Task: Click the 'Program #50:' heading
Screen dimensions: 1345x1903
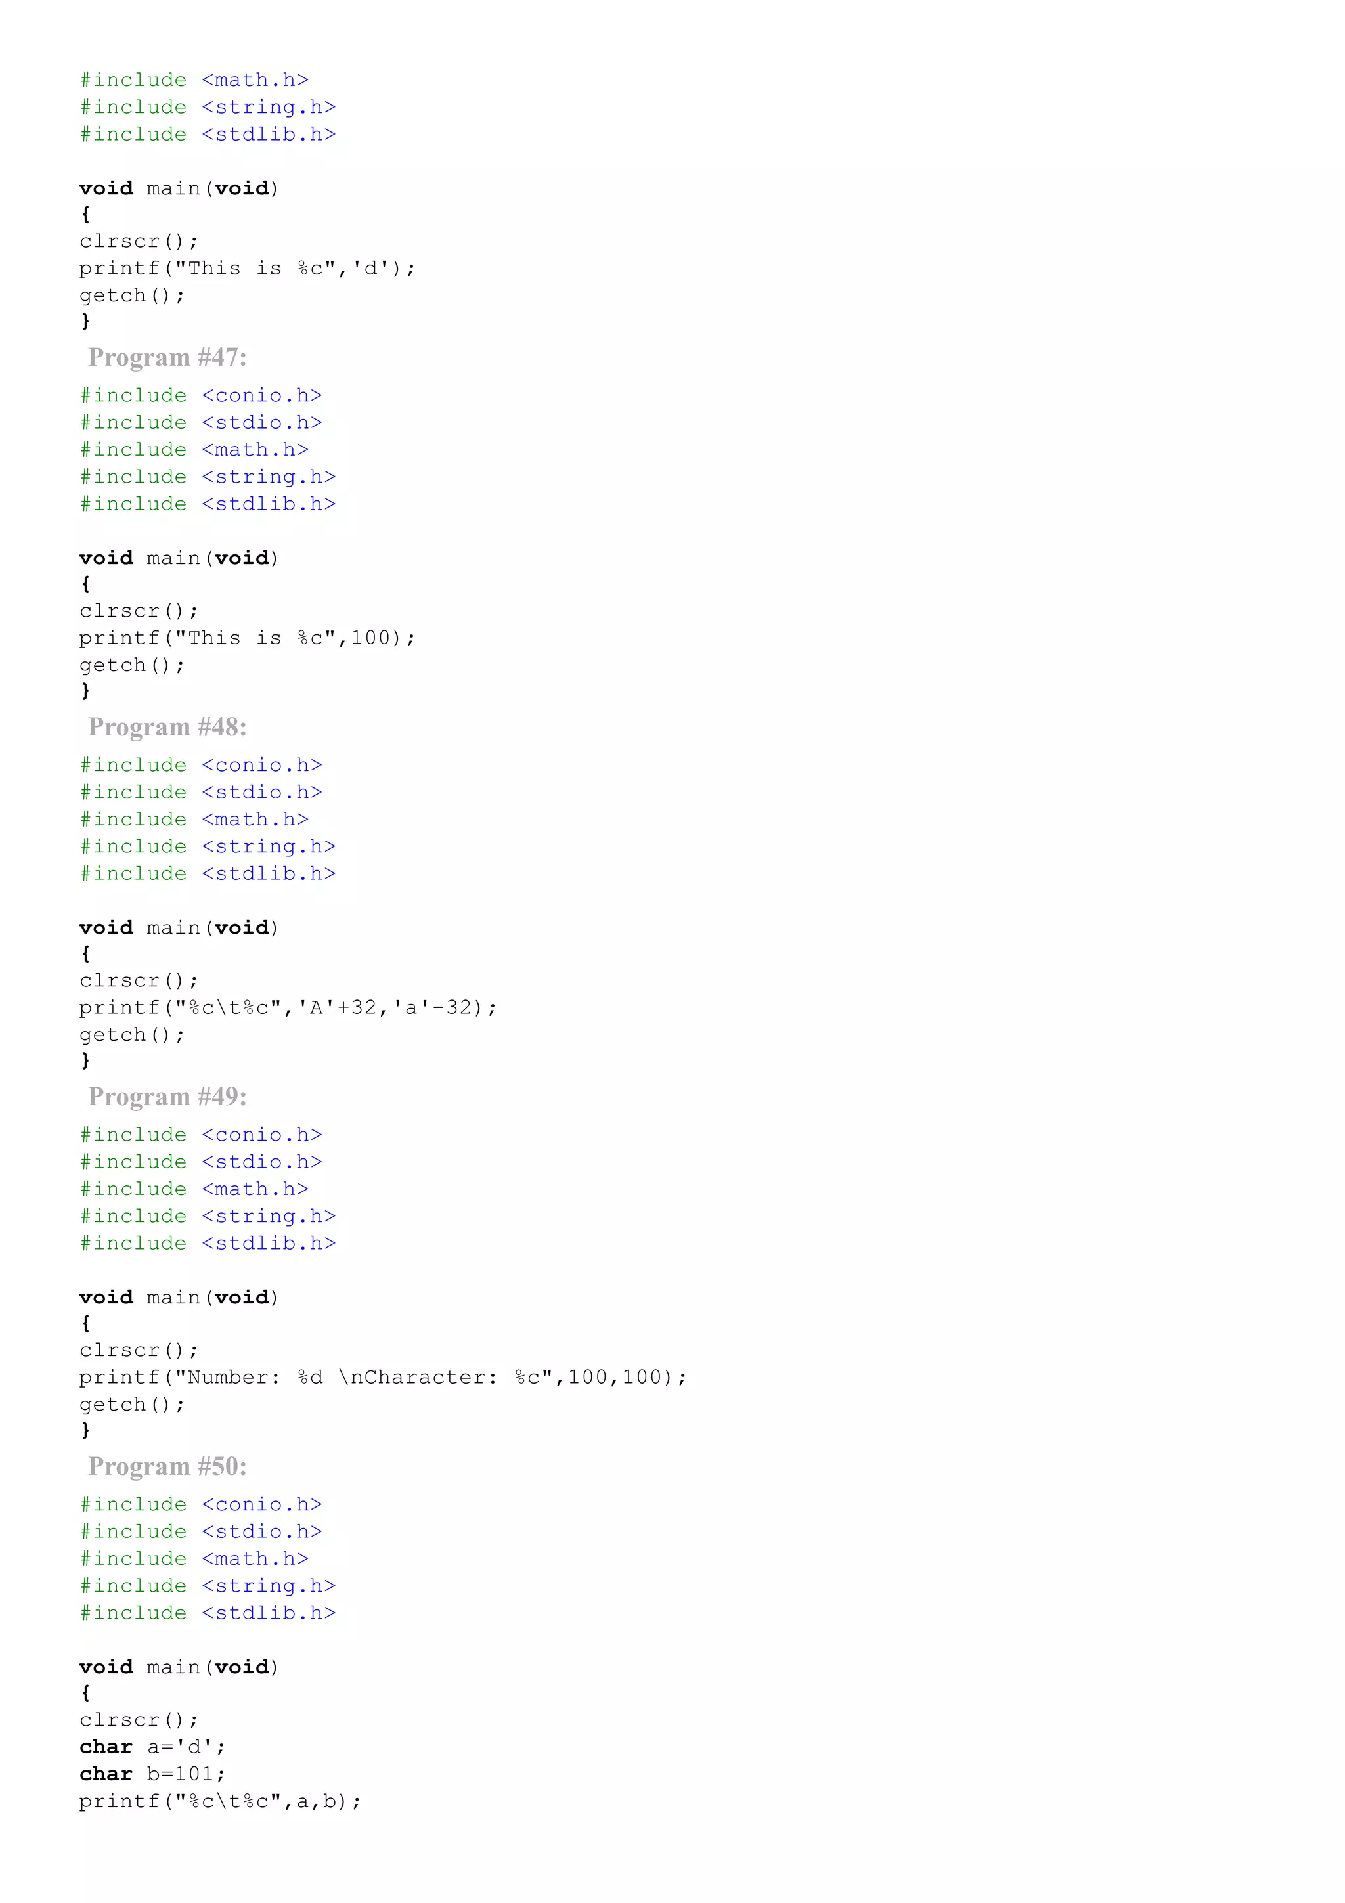Action: click(167, 1466)
